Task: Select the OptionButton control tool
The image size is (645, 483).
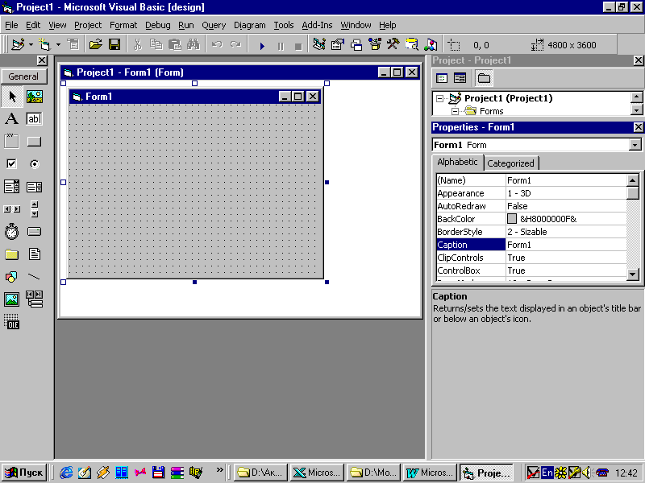Action: 35,164
